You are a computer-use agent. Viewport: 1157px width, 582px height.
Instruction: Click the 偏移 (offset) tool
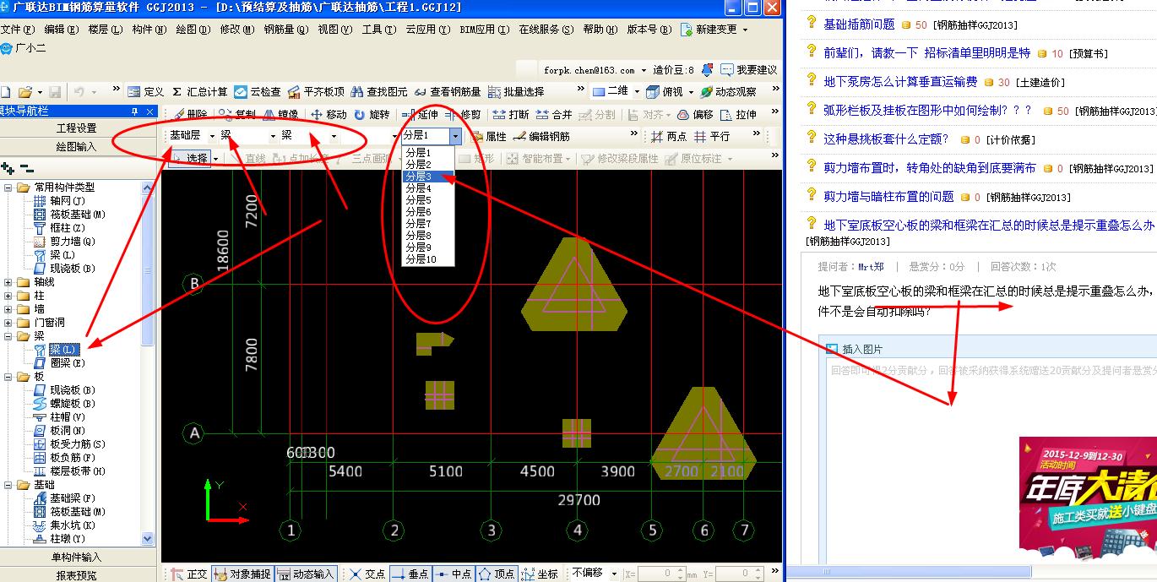tap(695, 114)
